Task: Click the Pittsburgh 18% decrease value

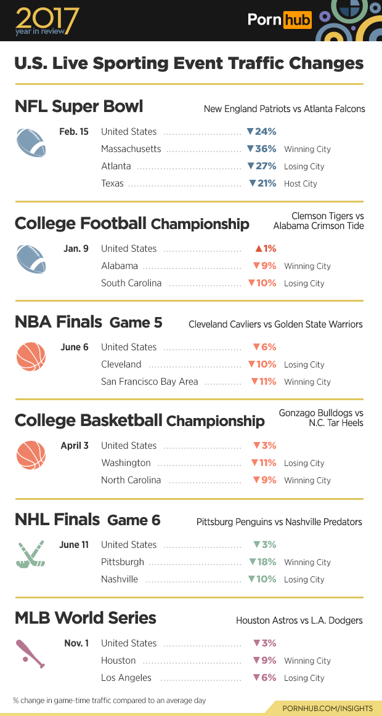Action: tap(262, 562)
